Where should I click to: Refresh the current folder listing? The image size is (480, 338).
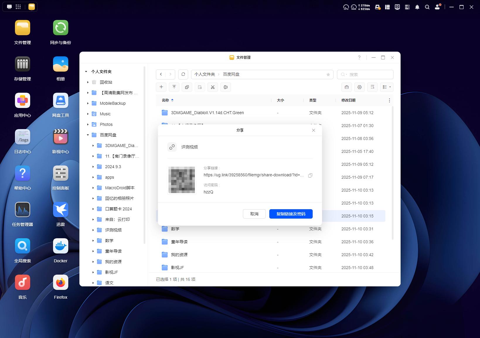pyautogui.click(x=183, y=75)
